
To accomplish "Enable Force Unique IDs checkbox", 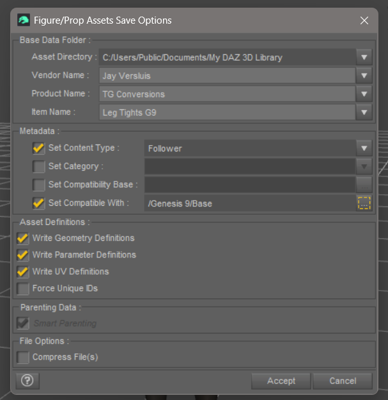I will [x=23, y=289].
